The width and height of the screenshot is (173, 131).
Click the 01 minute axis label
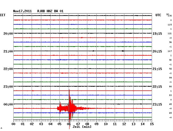(23, 124)
